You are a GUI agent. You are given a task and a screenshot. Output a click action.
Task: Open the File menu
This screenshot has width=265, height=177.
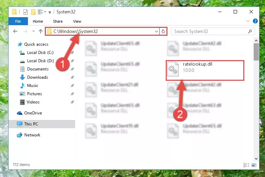point(18,21)
